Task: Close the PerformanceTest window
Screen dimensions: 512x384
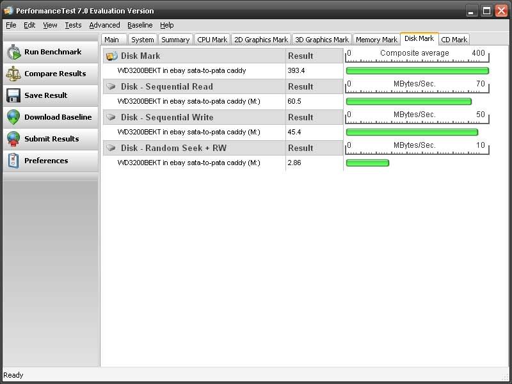Action: [501, 11]
